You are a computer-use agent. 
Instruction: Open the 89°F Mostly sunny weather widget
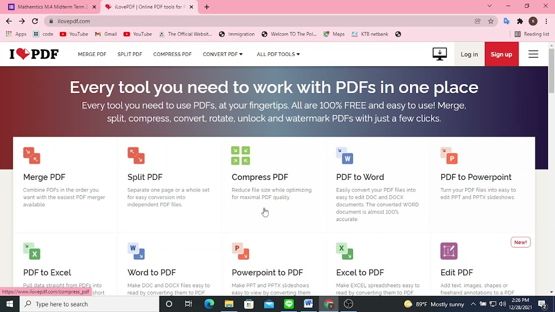coord(434,304)
